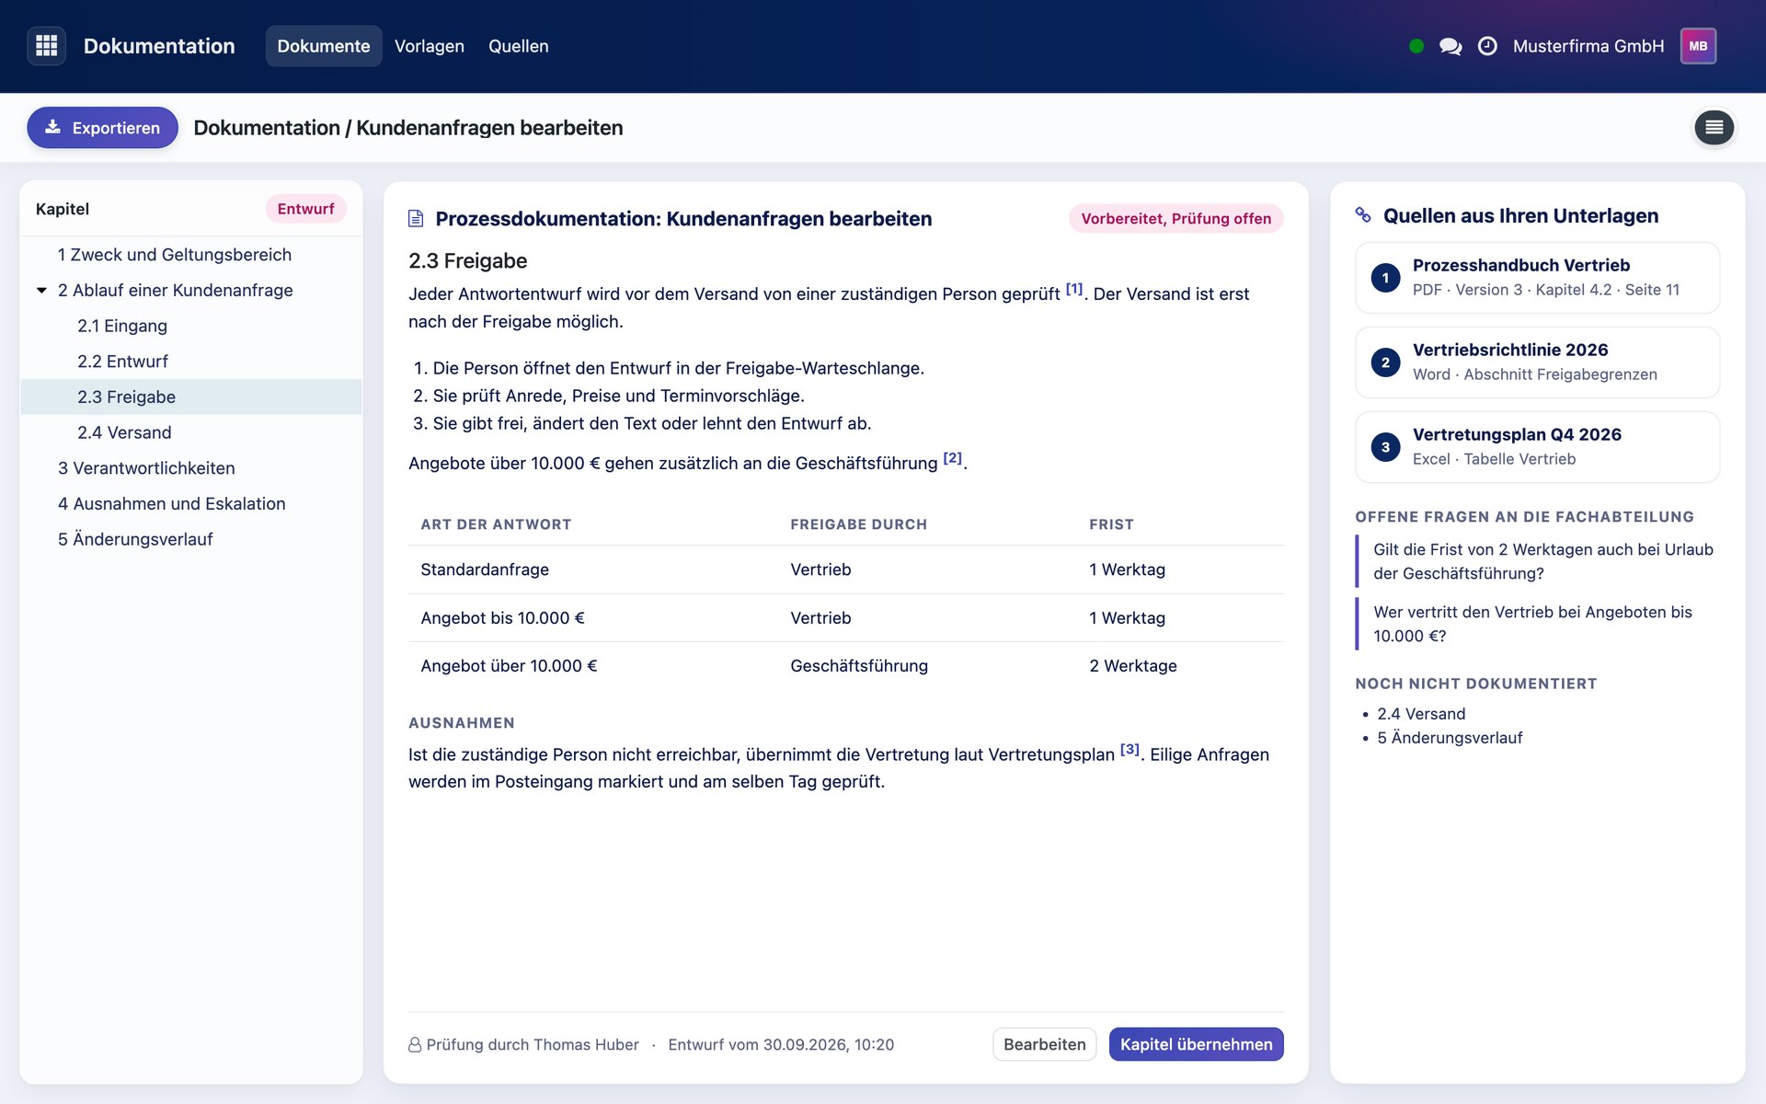
Task: Open the app grid launcher icon
Action: click(47, 46)
